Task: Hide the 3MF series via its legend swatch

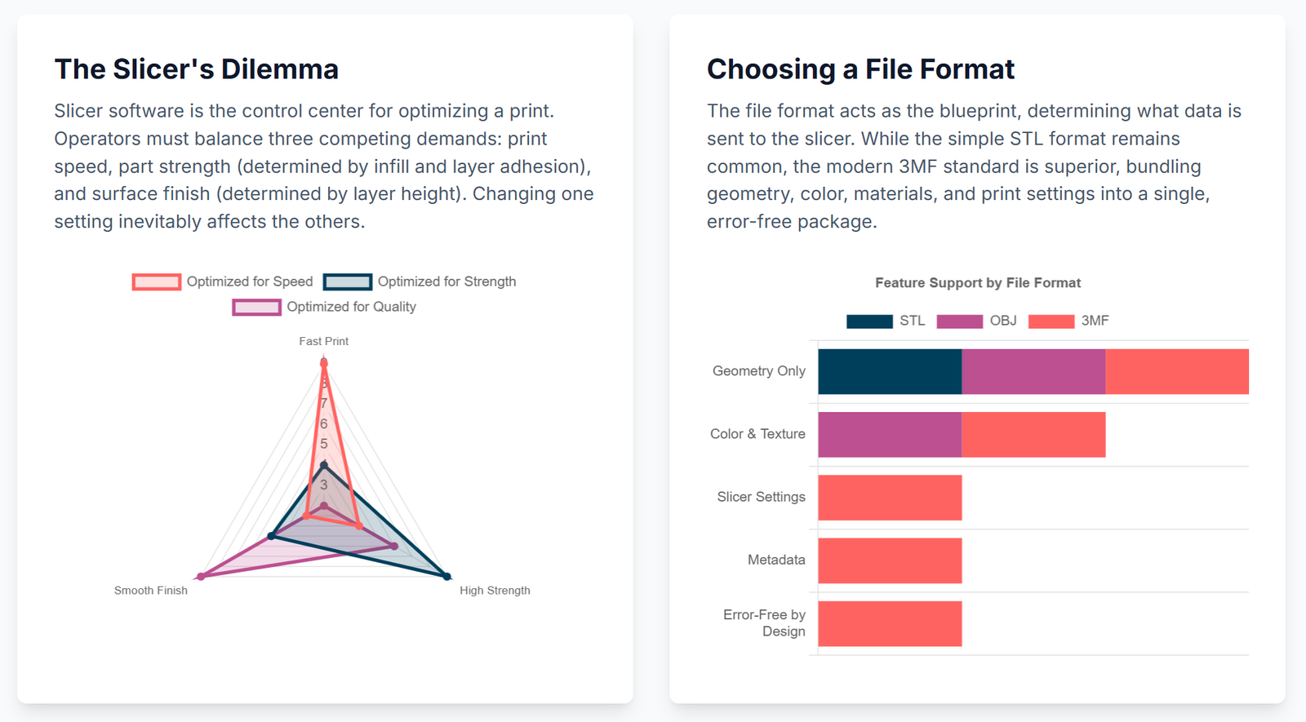Action: click(1051, 321)
